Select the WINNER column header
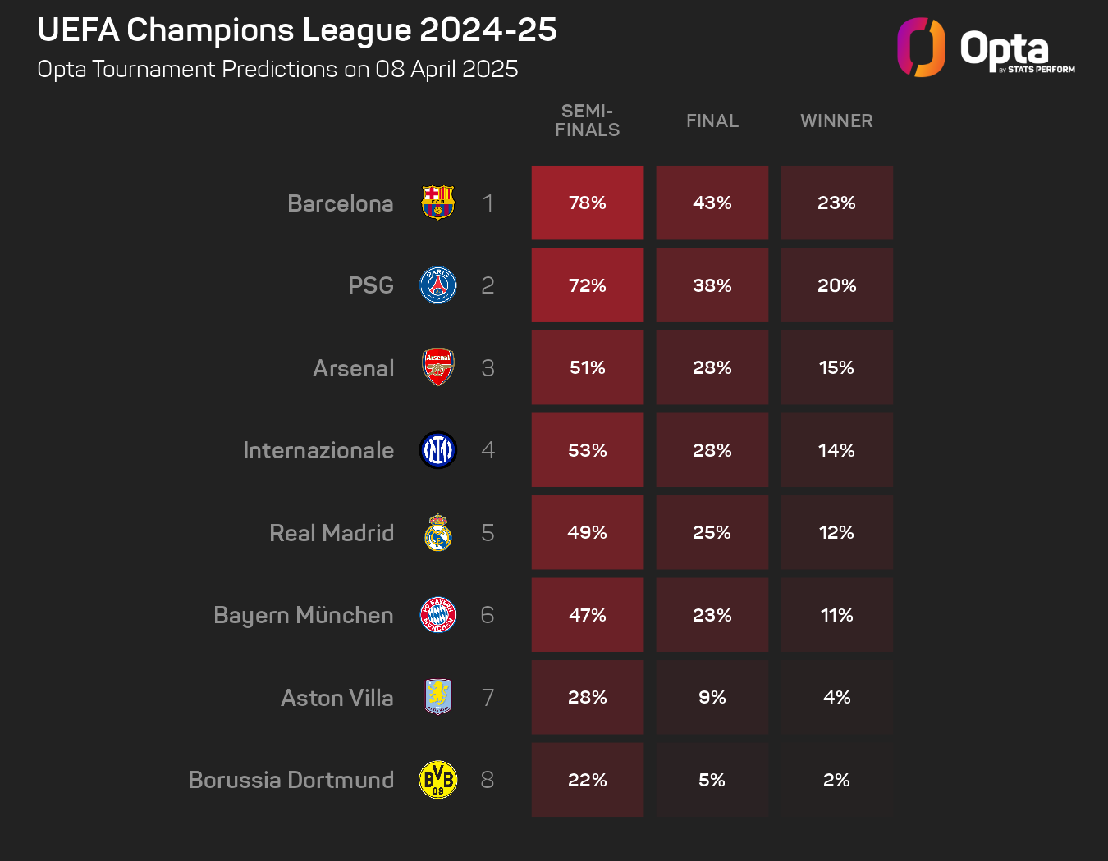 (x=836, y=121)
